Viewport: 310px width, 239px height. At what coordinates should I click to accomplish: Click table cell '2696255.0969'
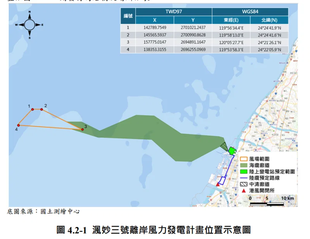click(193, 50)
